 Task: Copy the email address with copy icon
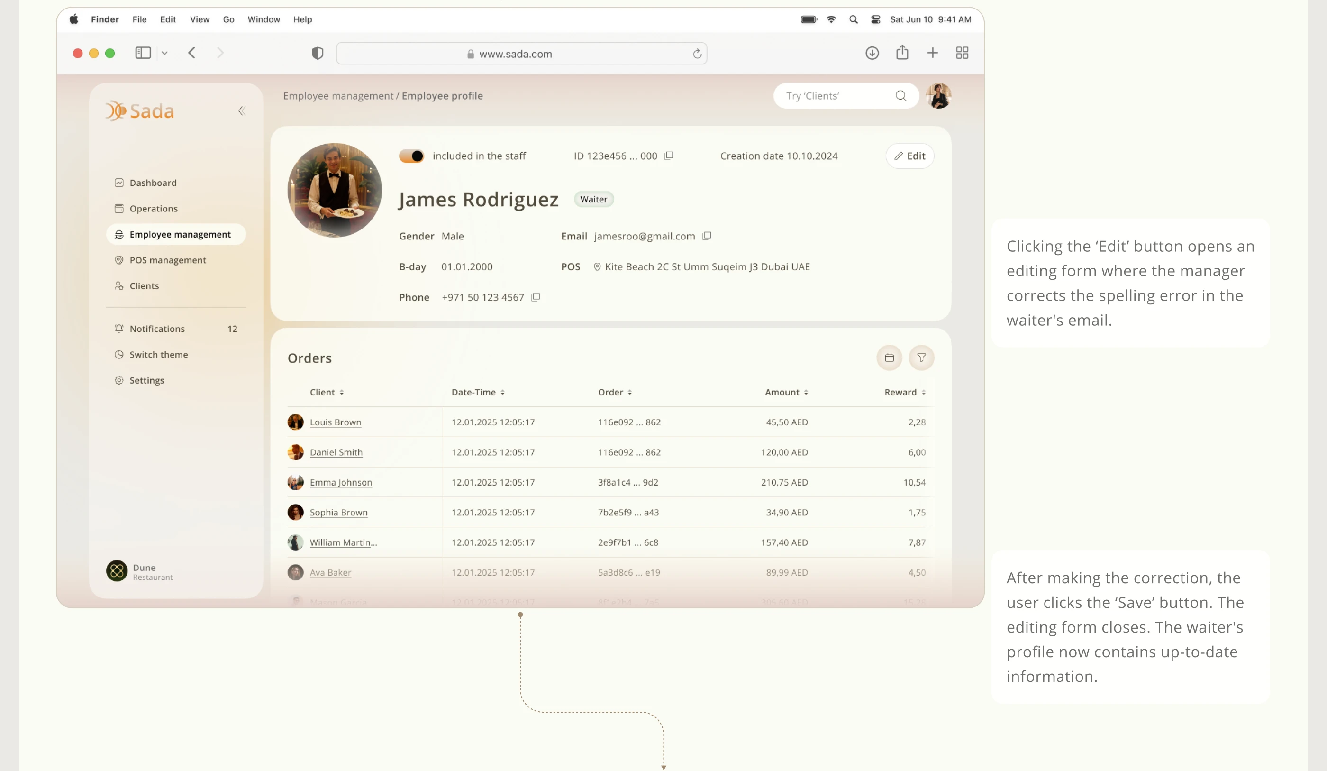tap(707, 236)
